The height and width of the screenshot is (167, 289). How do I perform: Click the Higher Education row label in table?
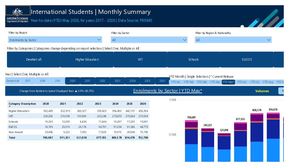19,111
